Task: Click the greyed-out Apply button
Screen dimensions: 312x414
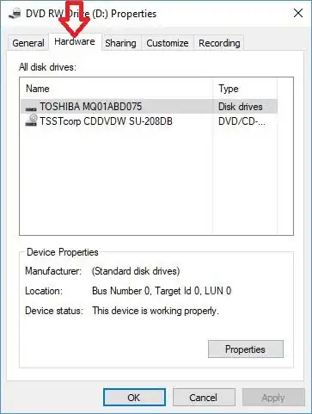Action: [273, 398]
